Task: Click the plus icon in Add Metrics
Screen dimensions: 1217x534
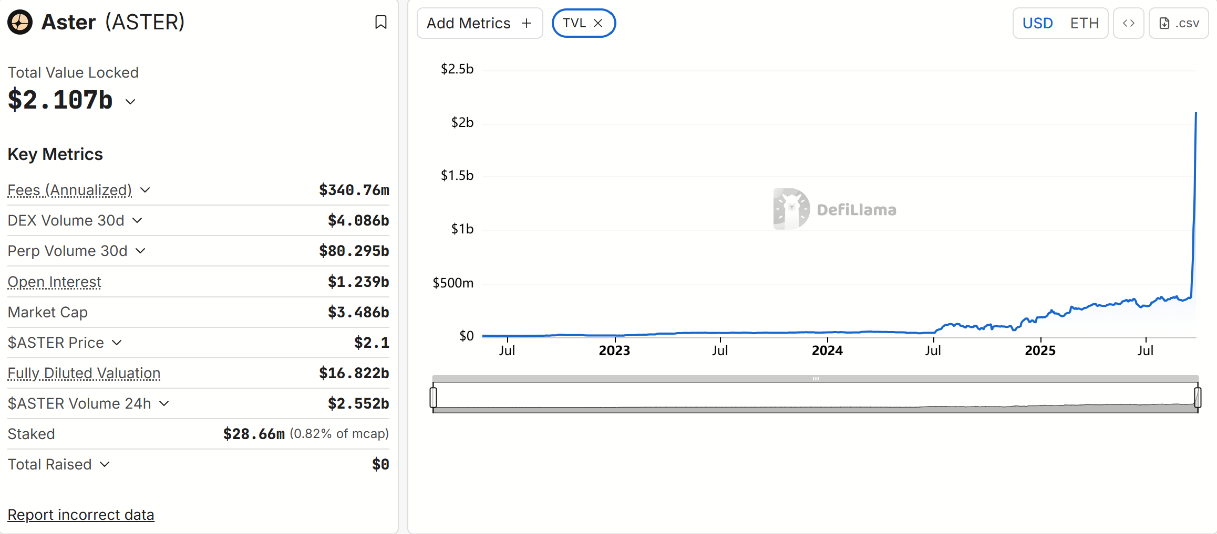Action: click(x=527, y=23)
